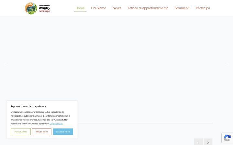Reject cookies with Rifiuta tutto
The height and width of the screenshot is (145, 233).
coord(42,131)
